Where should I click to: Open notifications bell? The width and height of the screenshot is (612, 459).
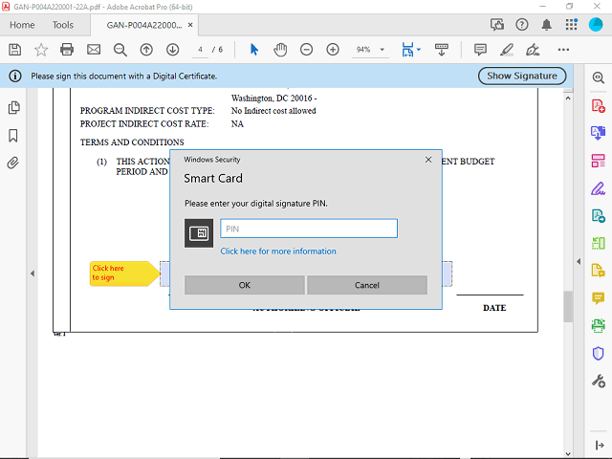[x=546, y=25]
